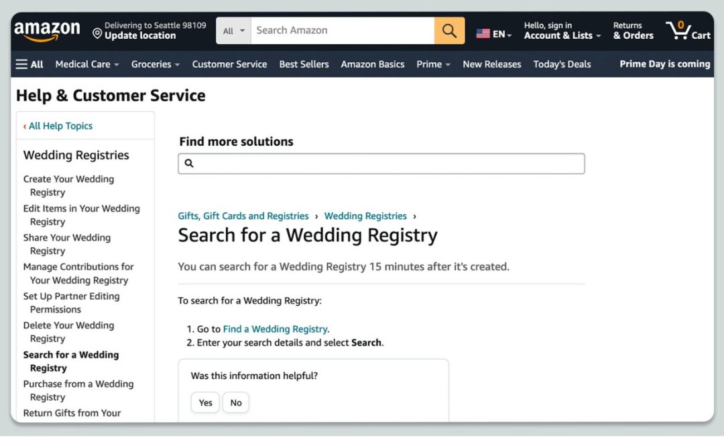Expand the Prime dropdown menu
The height and width of the screenshot is (437, 724).
pyautogui.click(x=433, y=64)
